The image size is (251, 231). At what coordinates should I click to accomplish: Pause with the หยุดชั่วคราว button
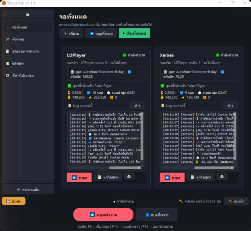click(x=157, y=215)
